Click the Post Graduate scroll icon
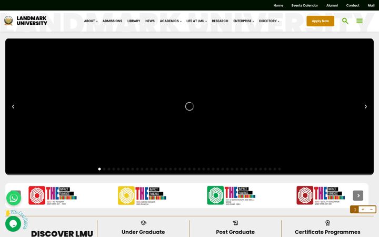The width and height of the screenshot is (379, 237). tap(235, 223)
